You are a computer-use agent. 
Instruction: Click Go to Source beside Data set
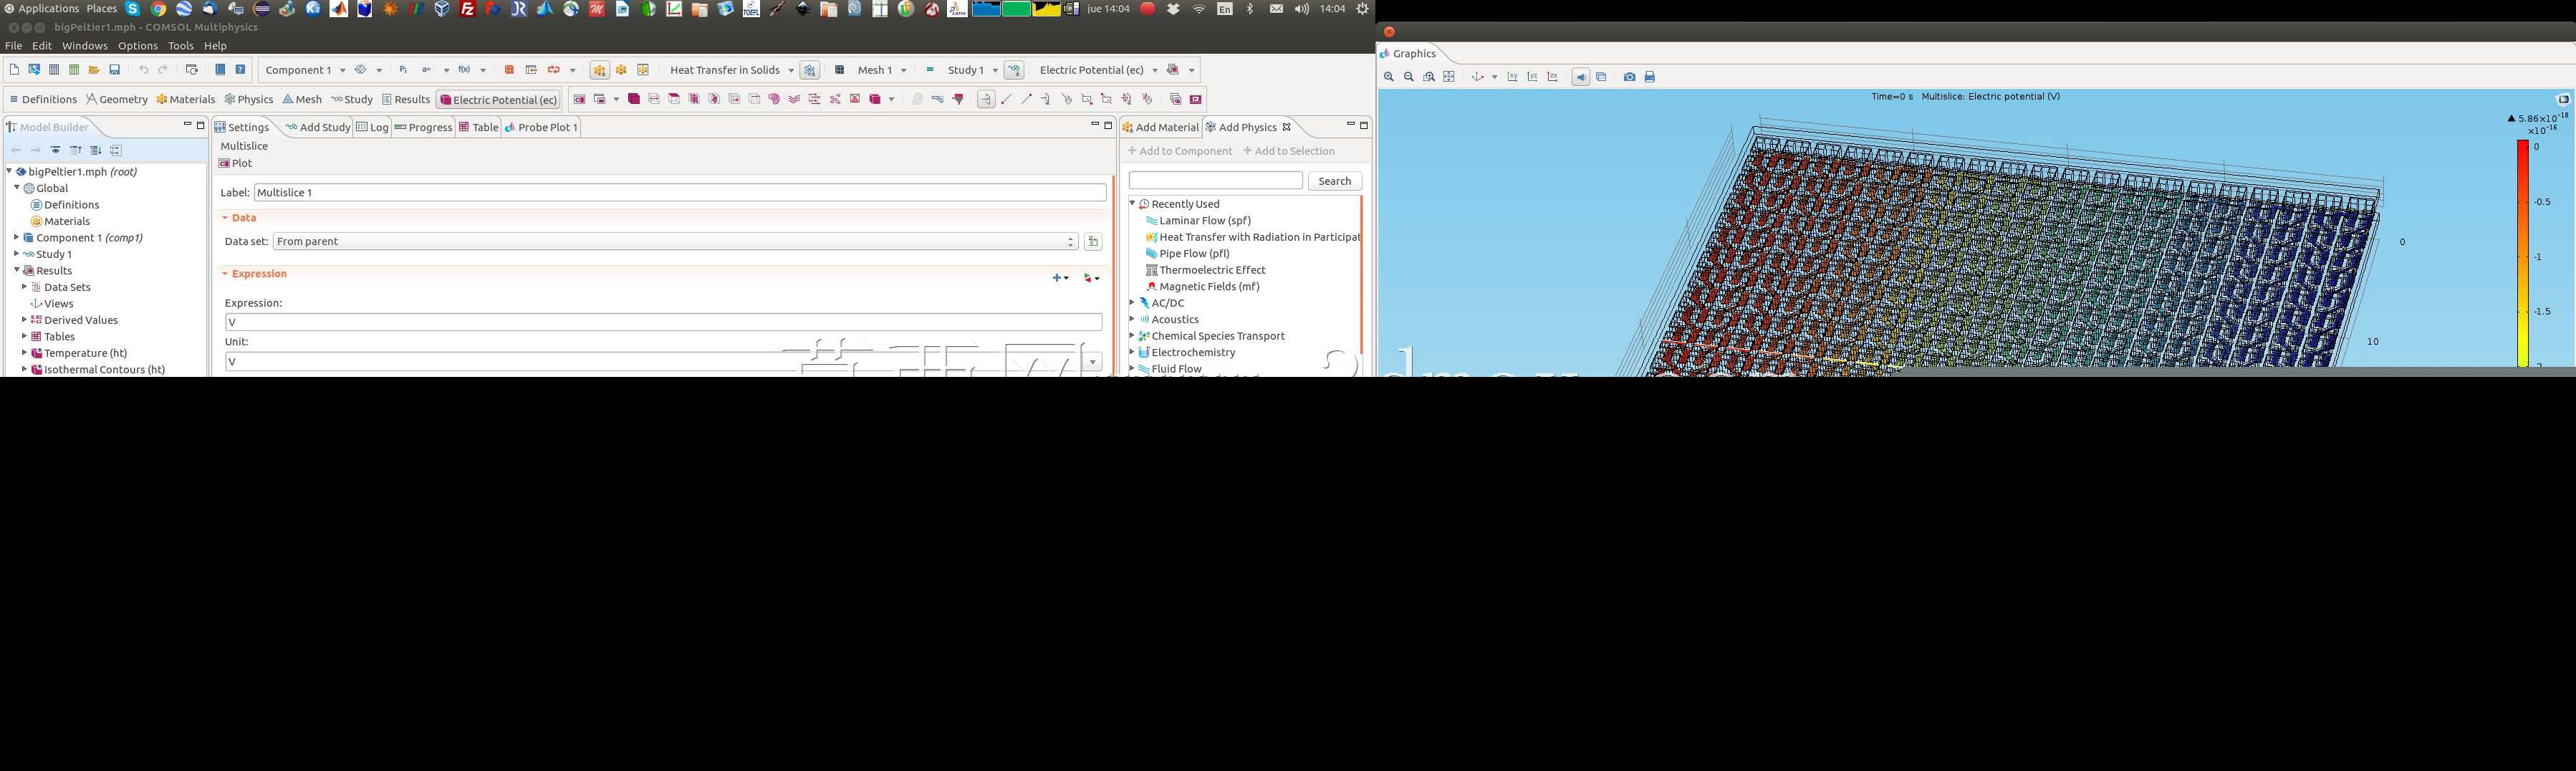[x=1093, y=242]
